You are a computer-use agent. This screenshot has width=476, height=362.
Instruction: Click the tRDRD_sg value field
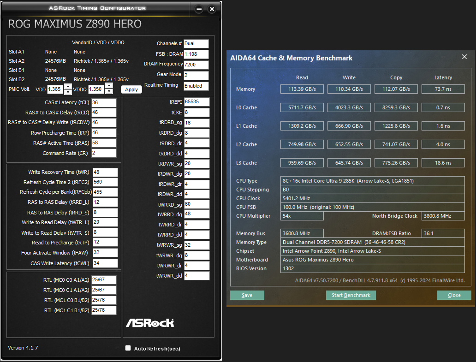[x=196, y=123]
